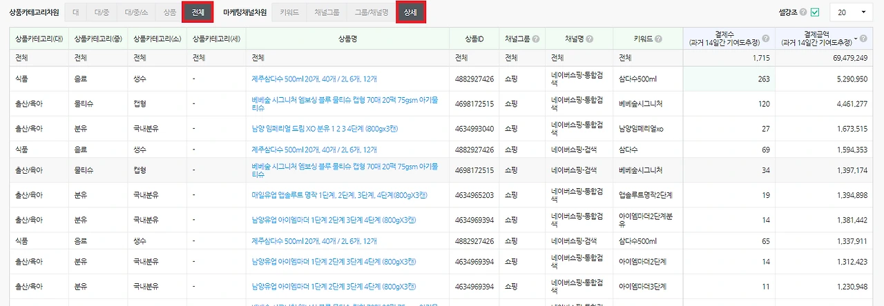The height and width of the screenshot is (306, 884).
Task: Click 상품카테고리(중) column header
Action: 97,39
